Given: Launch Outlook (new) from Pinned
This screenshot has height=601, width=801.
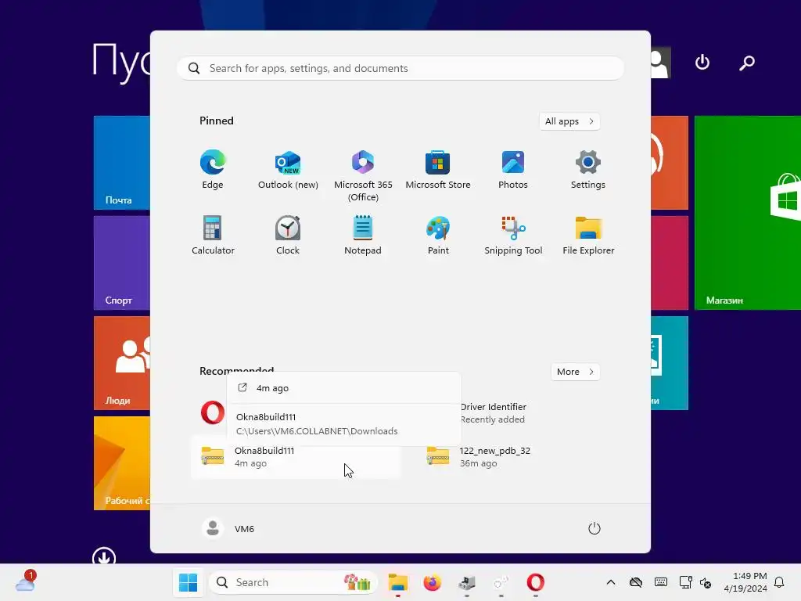Looking at the screenshot, I should click(288, 171).
